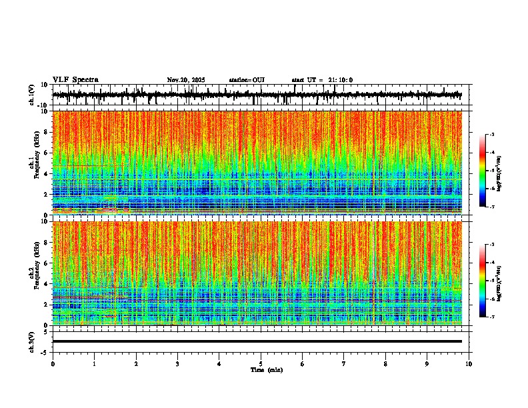Click the ch.1 voltage waveform trace

tap(257, 95)
